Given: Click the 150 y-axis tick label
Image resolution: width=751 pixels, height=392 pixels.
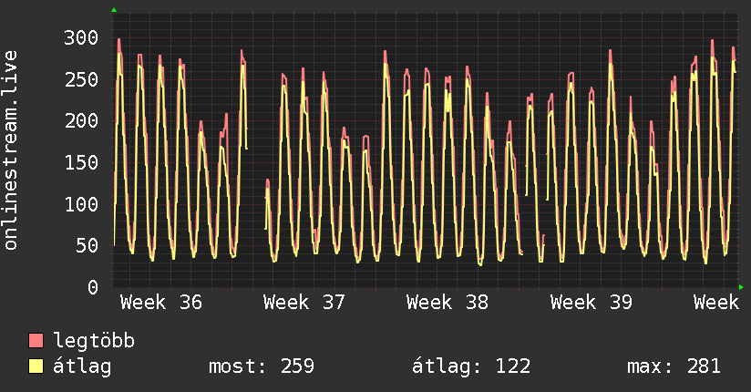Looking at the screenshot, I should coord(81,162).
